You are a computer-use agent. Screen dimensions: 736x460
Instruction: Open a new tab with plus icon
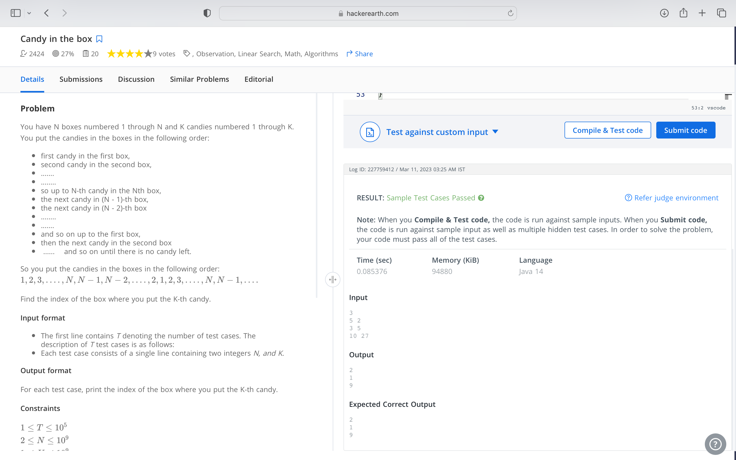(702, 13)
